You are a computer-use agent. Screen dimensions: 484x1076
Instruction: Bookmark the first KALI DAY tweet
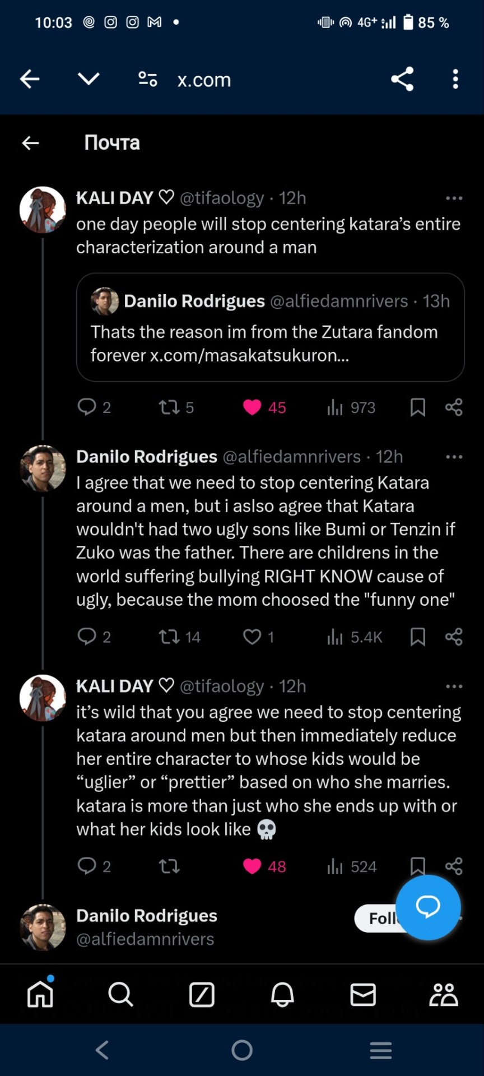click(418, 407)
